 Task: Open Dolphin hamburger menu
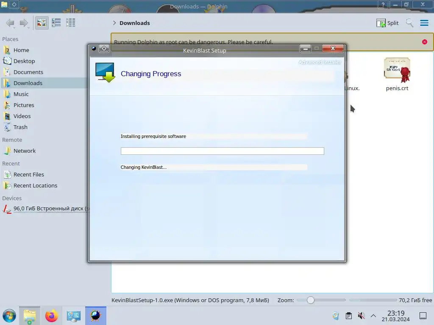pos(424,23)
